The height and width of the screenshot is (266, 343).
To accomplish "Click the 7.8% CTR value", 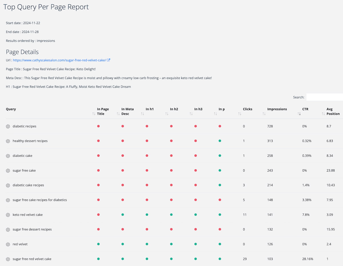I will click(306, 215).
